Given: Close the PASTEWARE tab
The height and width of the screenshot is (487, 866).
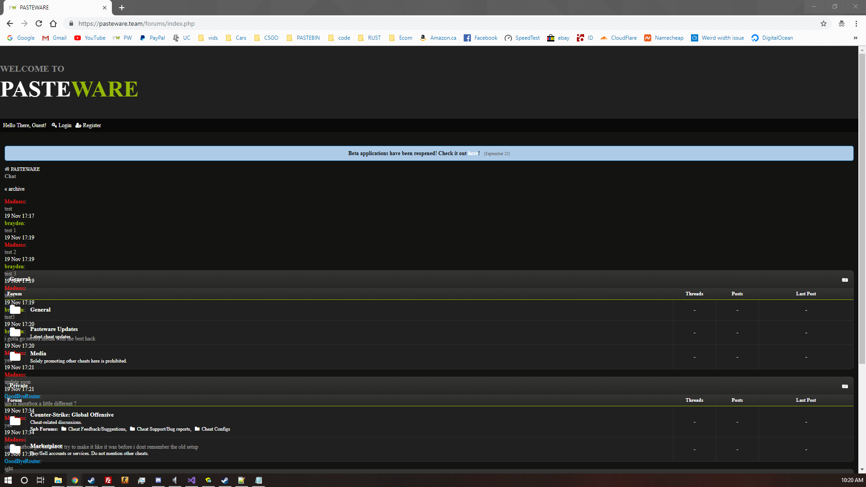Looking at the screenshot, I should coord(105,8).
